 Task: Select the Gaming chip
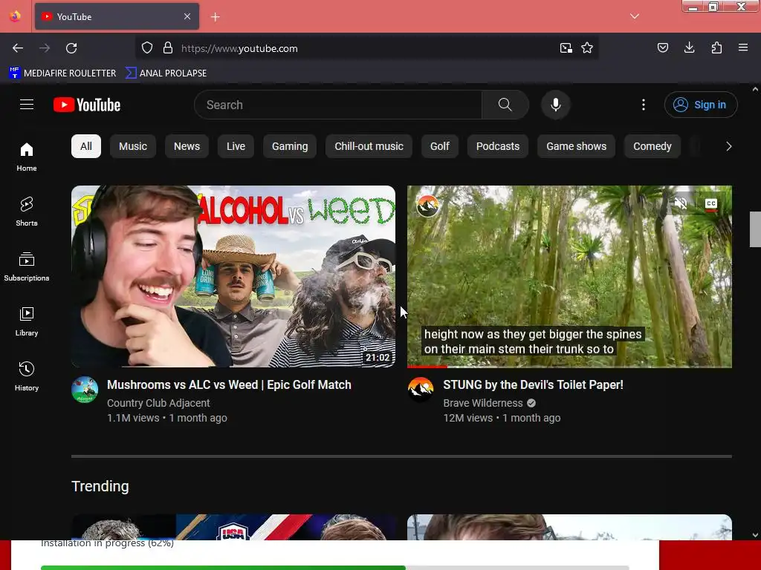[x=290, y=146]
